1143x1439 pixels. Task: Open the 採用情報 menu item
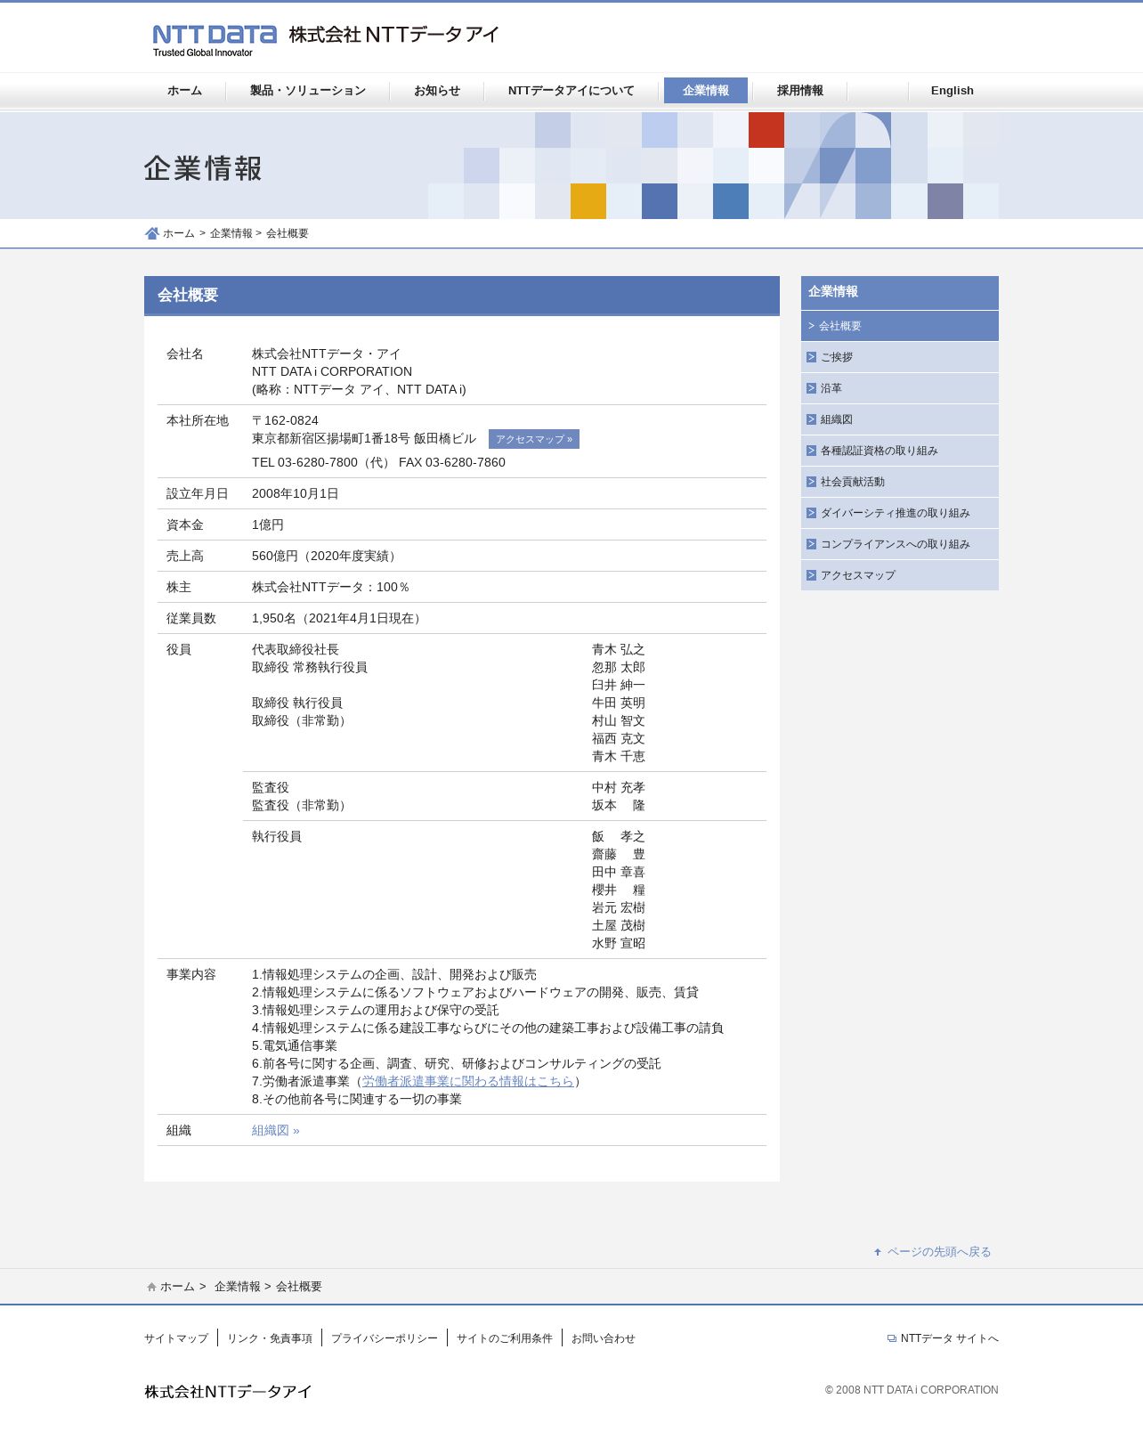(x=800, y=91)
